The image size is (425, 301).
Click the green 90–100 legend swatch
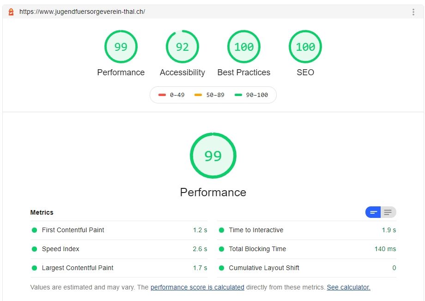238,95
